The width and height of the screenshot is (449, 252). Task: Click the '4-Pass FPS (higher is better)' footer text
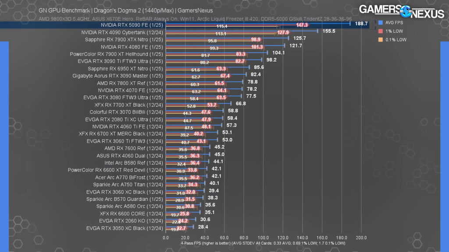[263, 243]
